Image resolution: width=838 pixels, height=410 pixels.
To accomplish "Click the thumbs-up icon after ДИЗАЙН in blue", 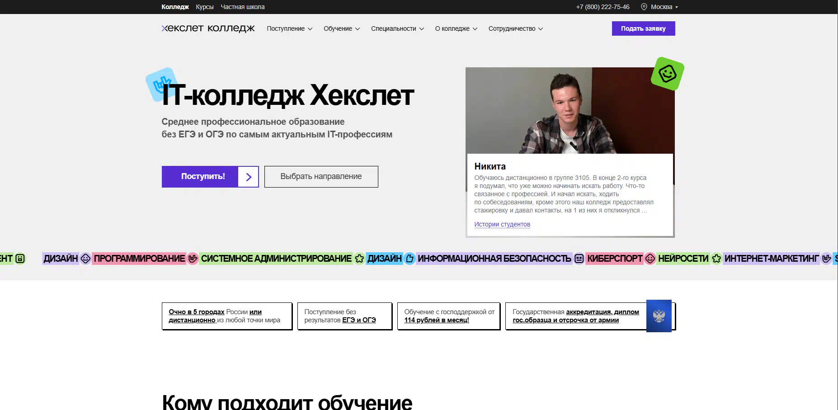I will [410, 259].
